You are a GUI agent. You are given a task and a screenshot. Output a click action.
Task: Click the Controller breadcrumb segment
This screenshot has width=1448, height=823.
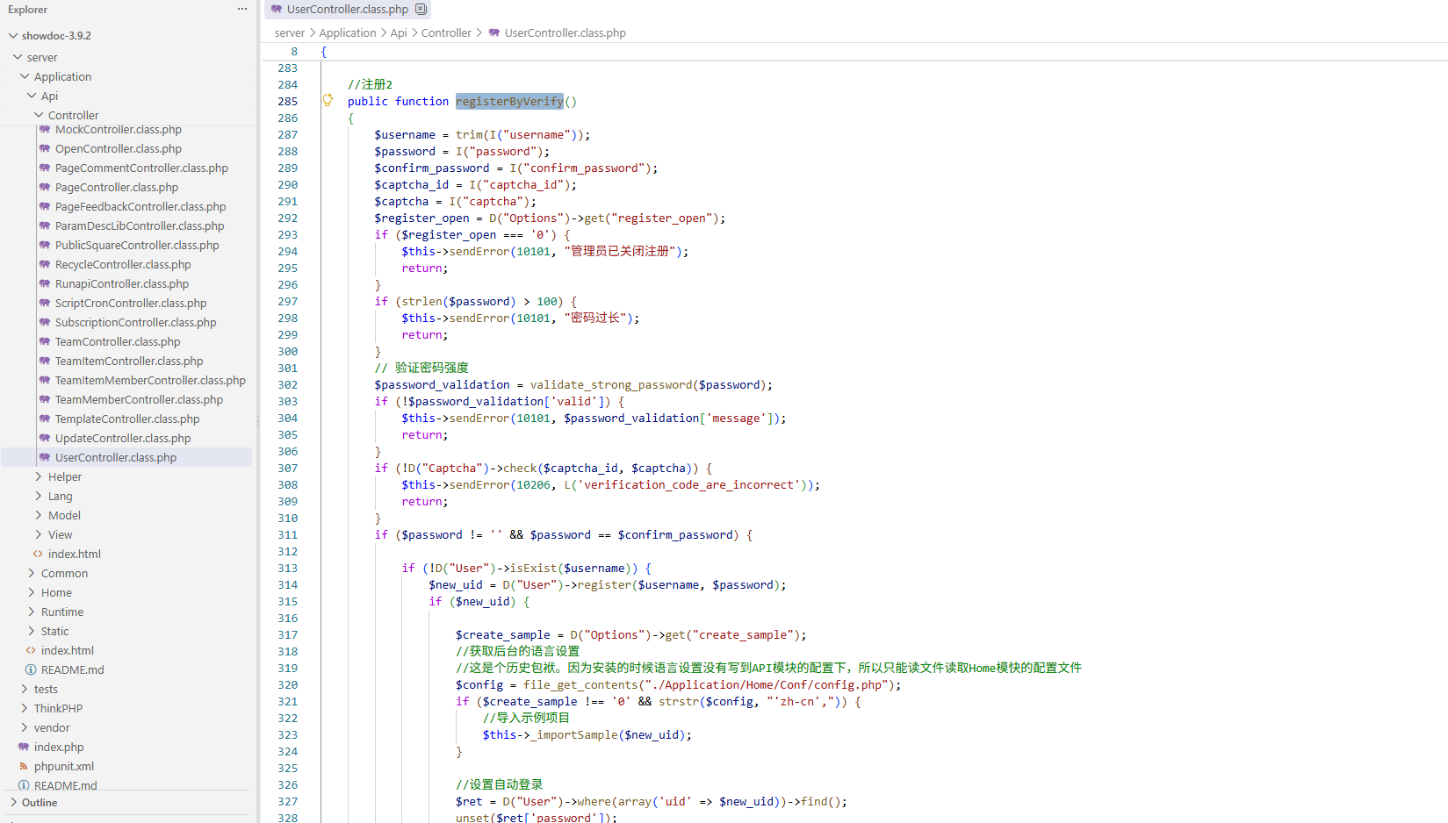(446, 32)
